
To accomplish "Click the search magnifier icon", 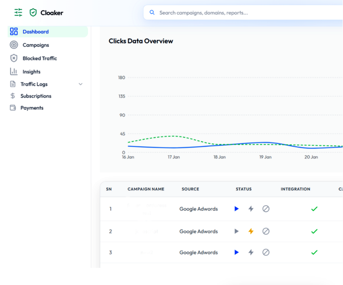I will click(152, 13).
